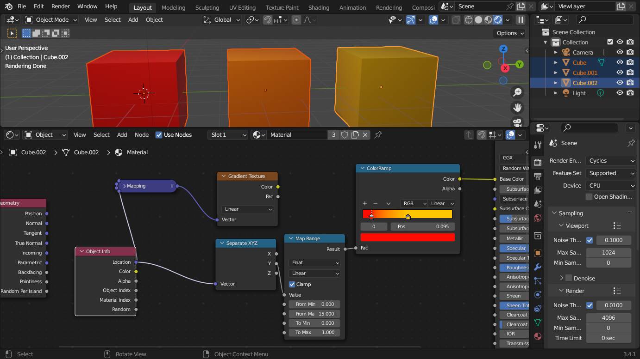Open the Render properties tab
Image resolution: width=640 pixels, height=359 pixels.
point(537,162)
